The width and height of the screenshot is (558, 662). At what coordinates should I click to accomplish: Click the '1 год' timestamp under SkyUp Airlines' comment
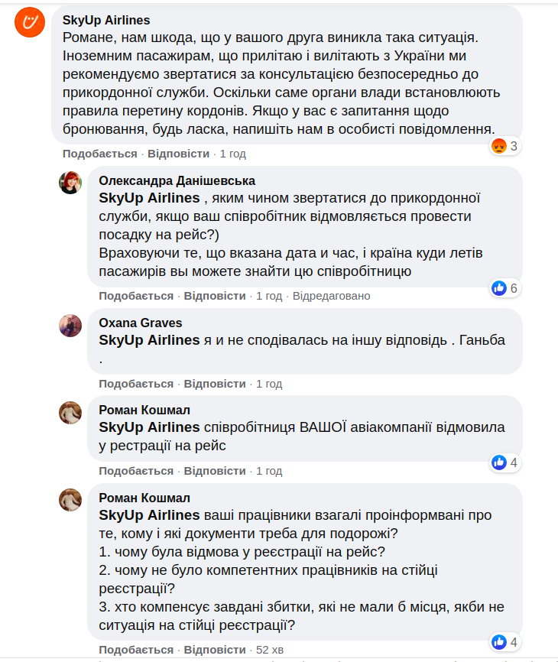point(232,154)
